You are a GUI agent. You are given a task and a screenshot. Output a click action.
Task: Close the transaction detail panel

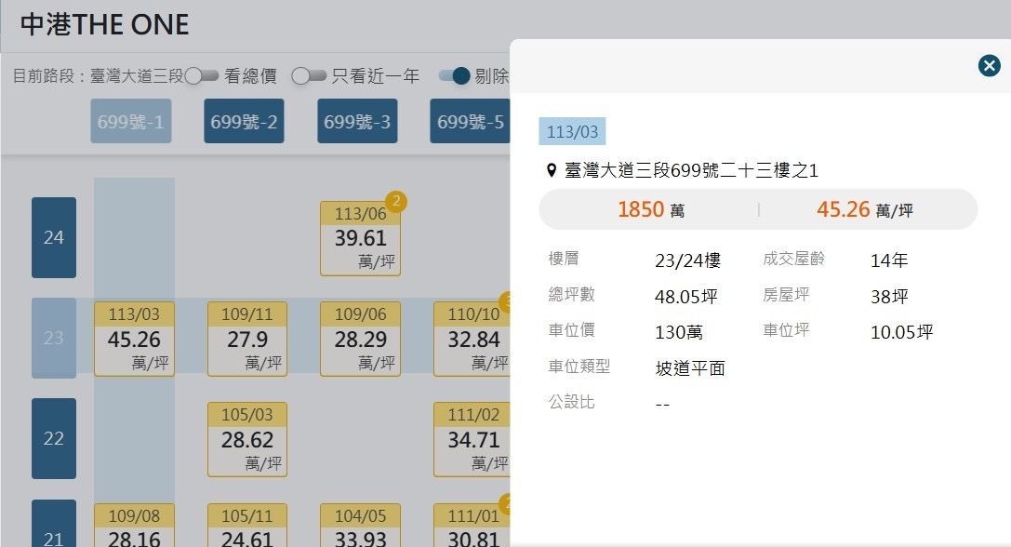click(x=989, y=65)
